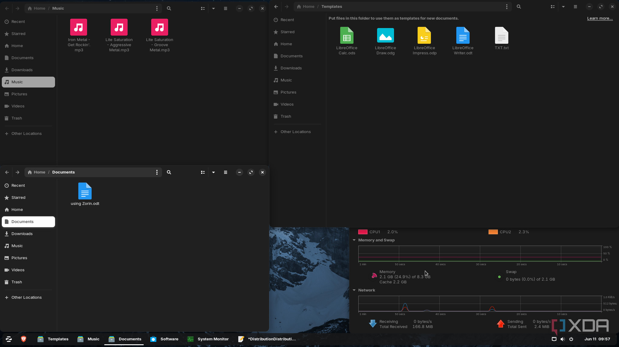Open Brave browser from the taskbar
The width and height of the screenshot is (619, 347).
tap(24, 339)
